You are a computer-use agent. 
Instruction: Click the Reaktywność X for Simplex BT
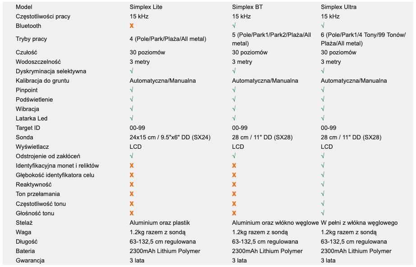click(234, 184)
